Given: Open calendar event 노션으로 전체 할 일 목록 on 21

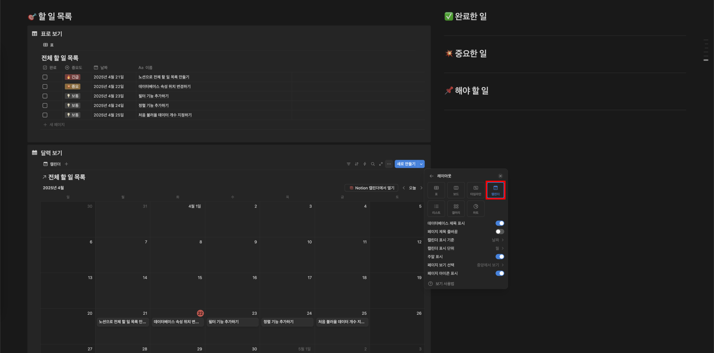Looking at the screenshot, I should (123, 322).
